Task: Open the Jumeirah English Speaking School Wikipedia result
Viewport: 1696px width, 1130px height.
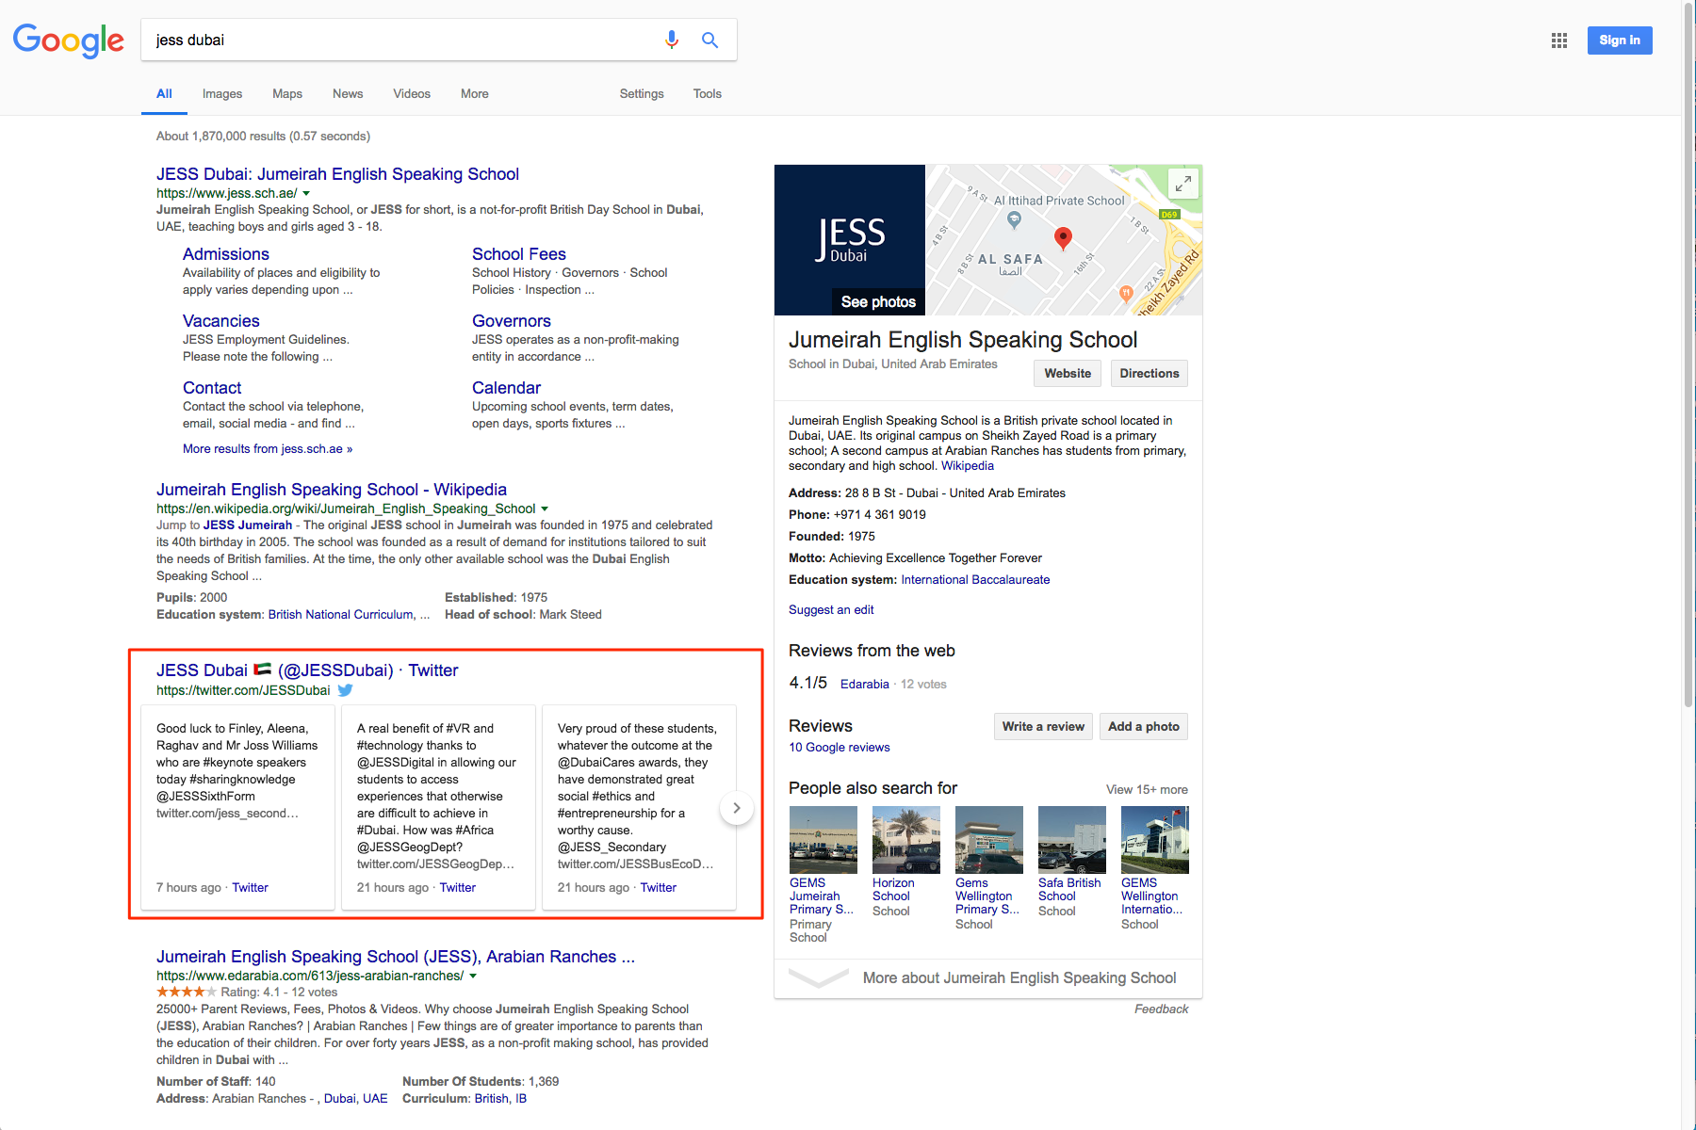Action: click(x=332, y=490)
